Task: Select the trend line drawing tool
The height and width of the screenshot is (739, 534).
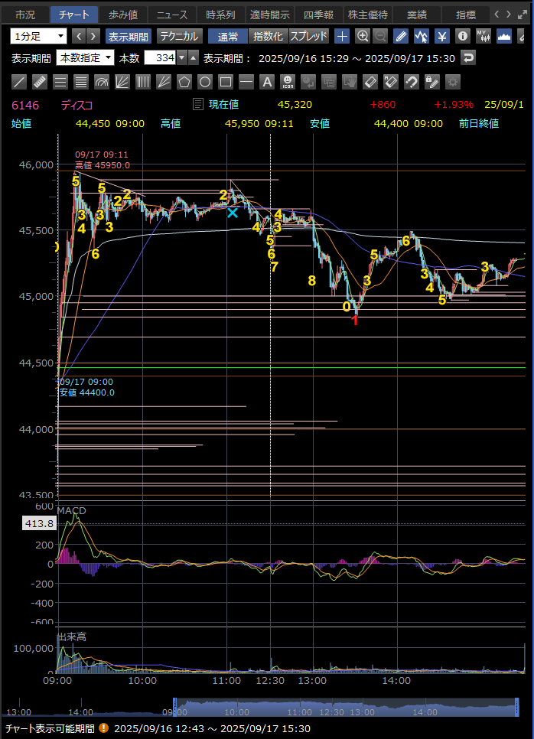Action: point(20,82)
